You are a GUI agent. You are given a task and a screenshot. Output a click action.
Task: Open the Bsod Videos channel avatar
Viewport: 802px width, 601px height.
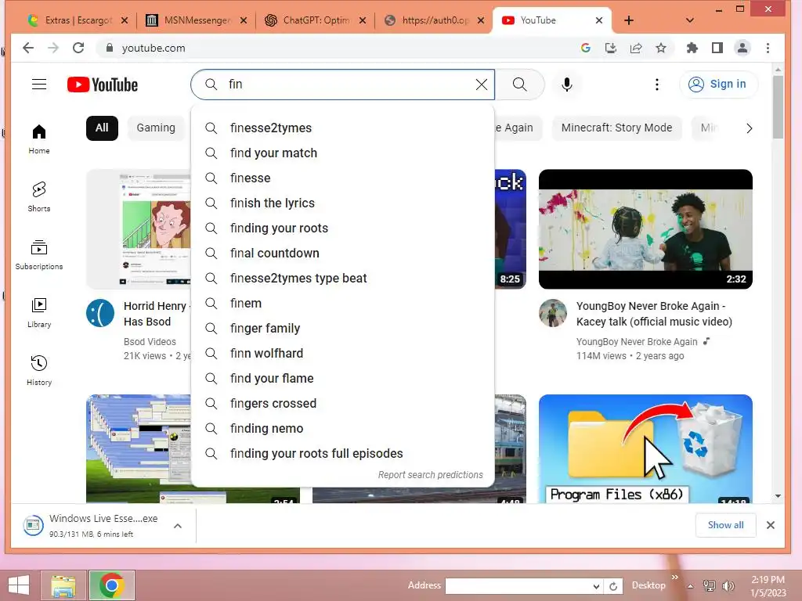pyautogui.click(x=100, y=313)
